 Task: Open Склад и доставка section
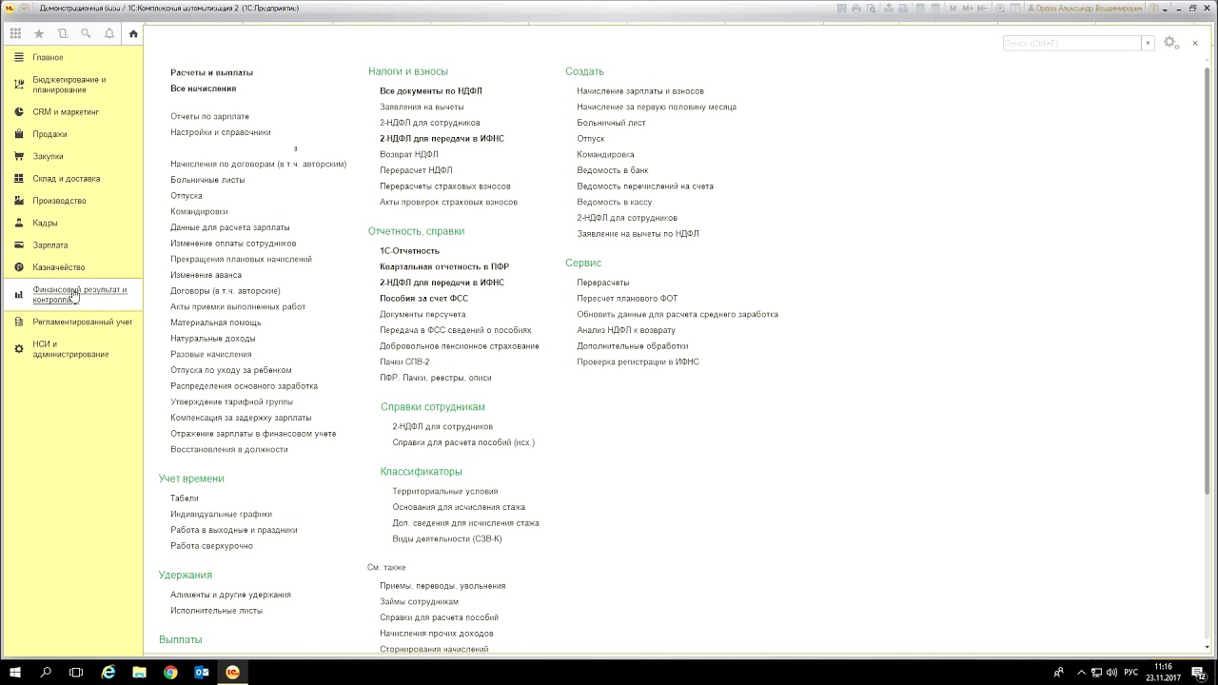click(x=66, y=178)
